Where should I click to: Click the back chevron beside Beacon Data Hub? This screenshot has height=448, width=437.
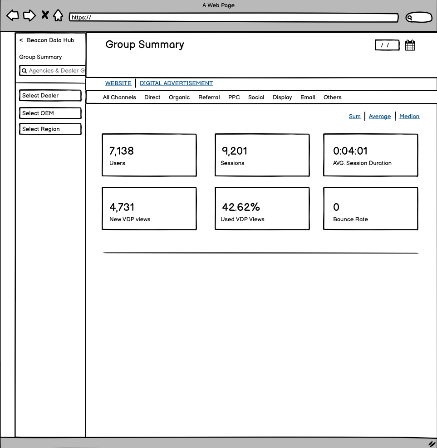[x=21, y=40]
